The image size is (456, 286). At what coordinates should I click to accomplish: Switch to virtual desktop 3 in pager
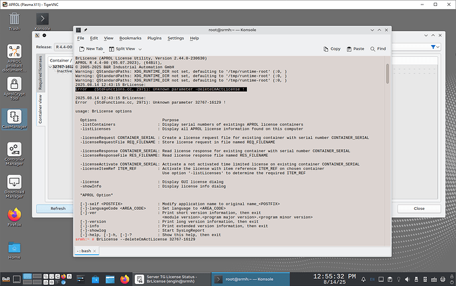coord(27,282)
